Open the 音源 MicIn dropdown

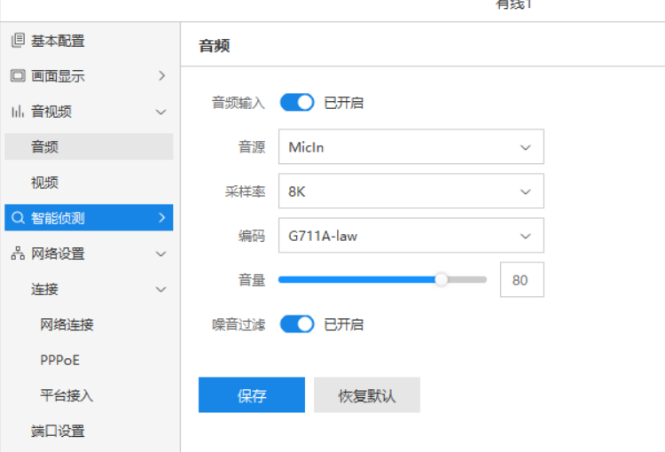coord(411,147)
